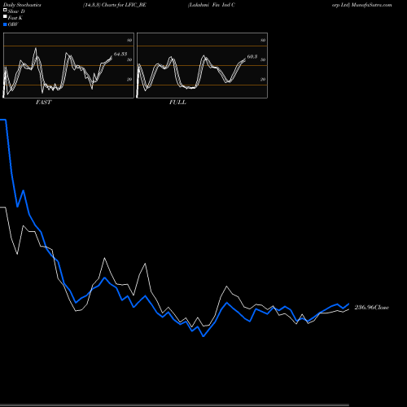
Task: Select the FULL stochastic chart thumbnail
Action: 202,65
